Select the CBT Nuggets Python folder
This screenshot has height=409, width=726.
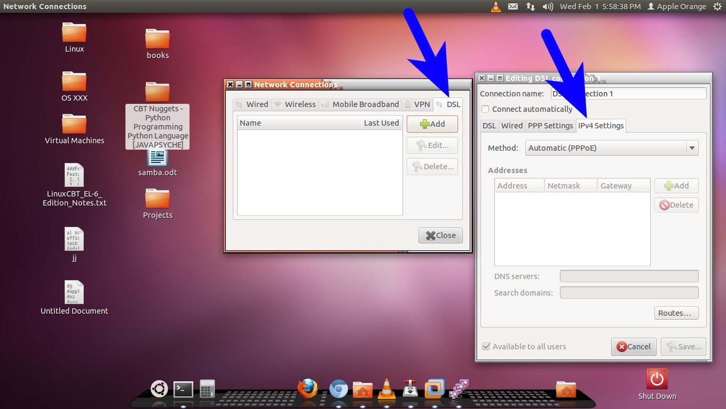pos(157,116)
